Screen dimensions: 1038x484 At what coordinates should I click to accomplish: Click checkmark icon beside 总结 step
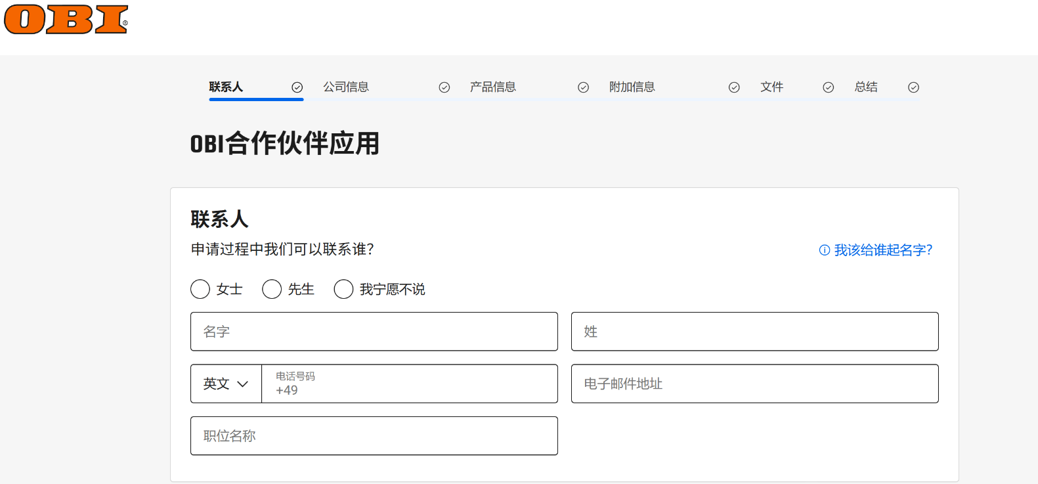pos(913,87)
